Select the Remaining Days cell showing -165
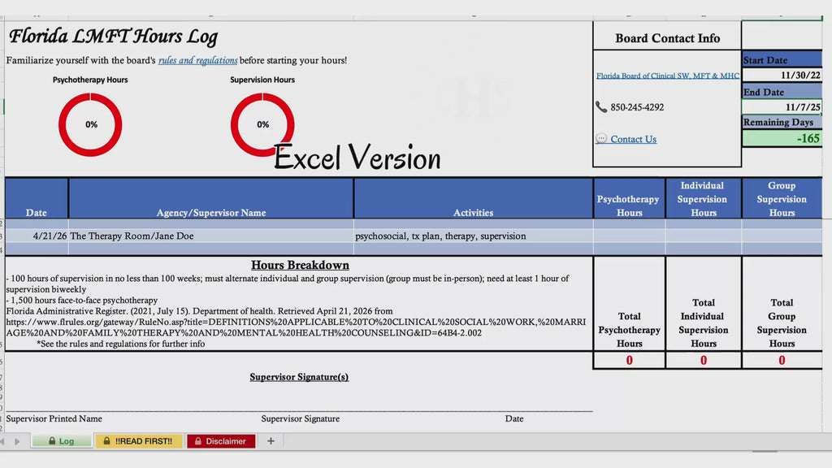Screen dimensions: 832x468 click(782, 138)
